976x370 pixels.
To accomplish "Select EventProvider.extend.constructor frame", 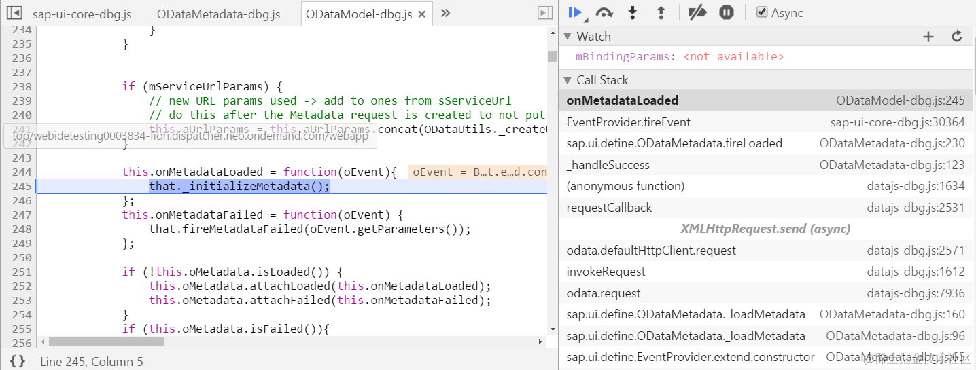I will 765,357.
